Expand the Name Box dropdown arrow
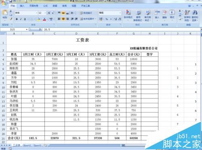This screenshot has height=150, width=202. point(27,29)
